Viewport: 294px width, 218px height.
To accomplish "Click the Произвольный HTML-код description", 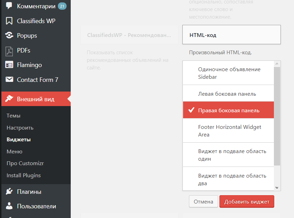I will pyautogui.click(x=220, y=53).
